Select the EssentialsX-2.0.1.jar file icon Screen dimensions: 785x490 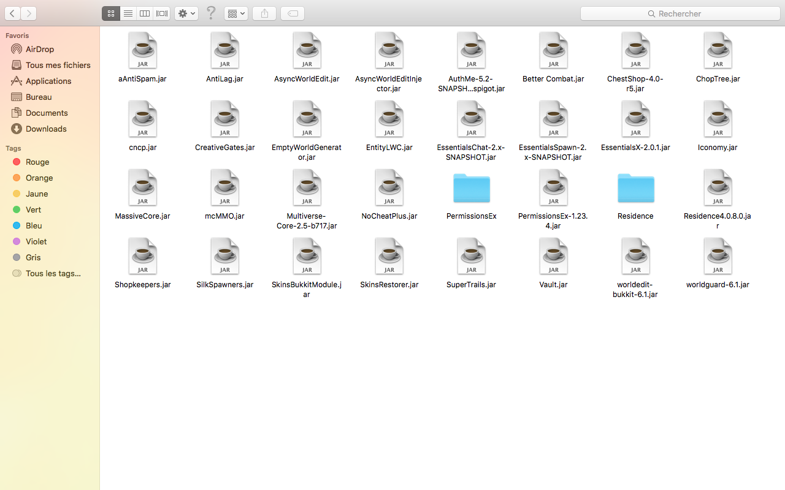(636, 119)
